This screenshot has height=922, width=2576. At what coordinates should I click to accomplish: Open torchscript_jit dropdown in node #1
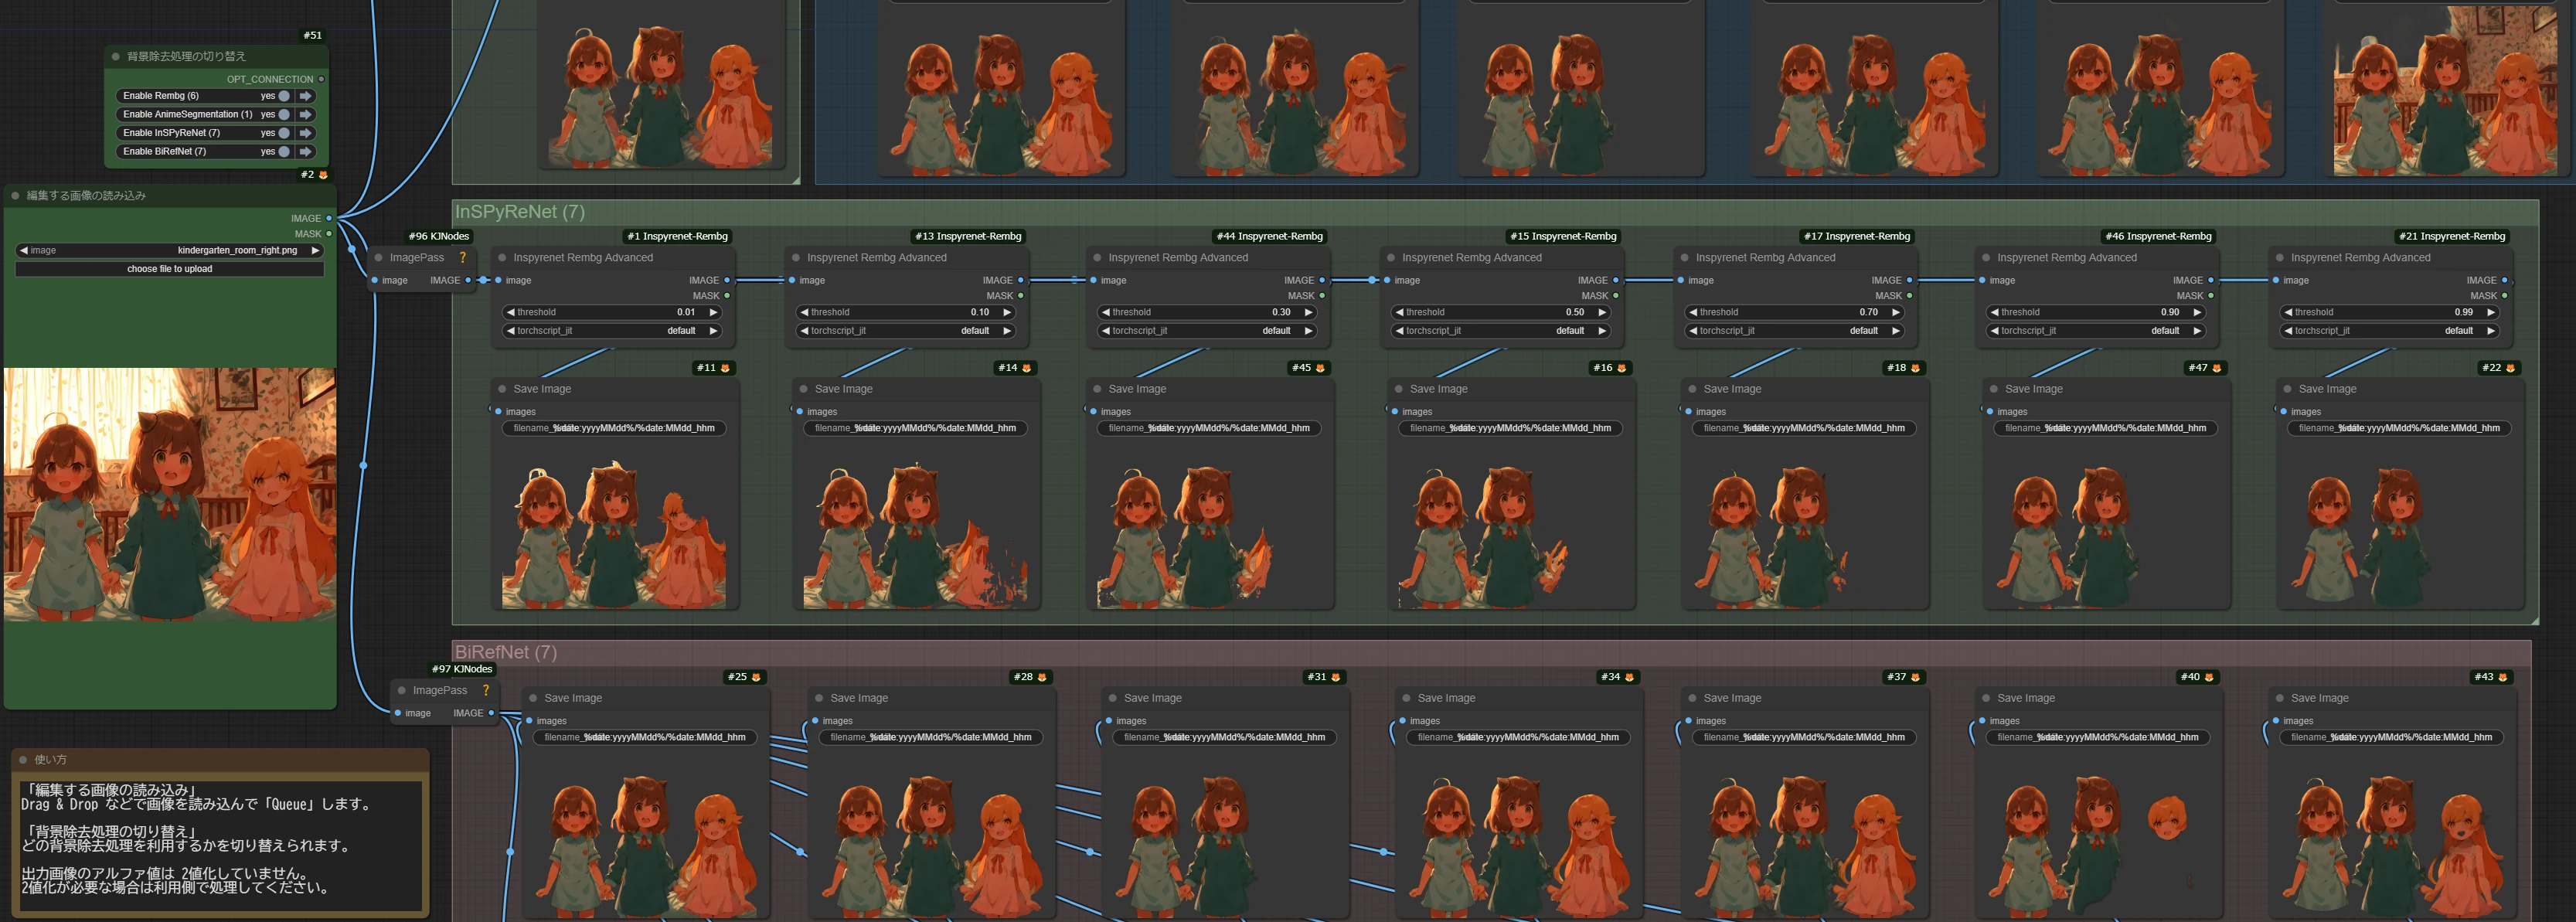pos(612,331)
